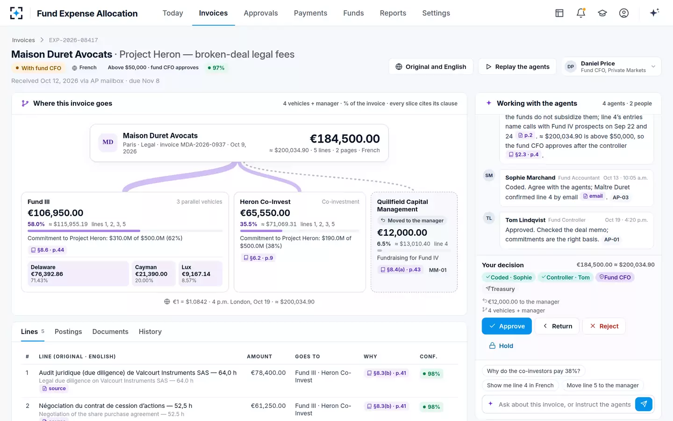Expand the Daniel Price user dropdown
673x421 pixels.
tap(611, 67)
